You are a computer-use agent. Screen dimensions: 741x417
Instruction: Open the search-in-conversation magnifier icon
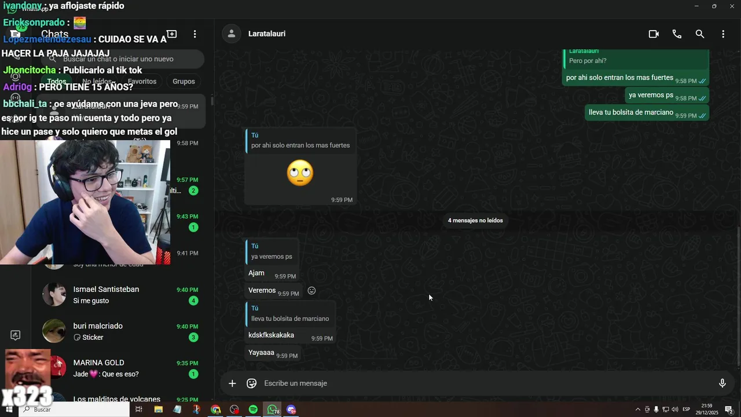(700, 34)
